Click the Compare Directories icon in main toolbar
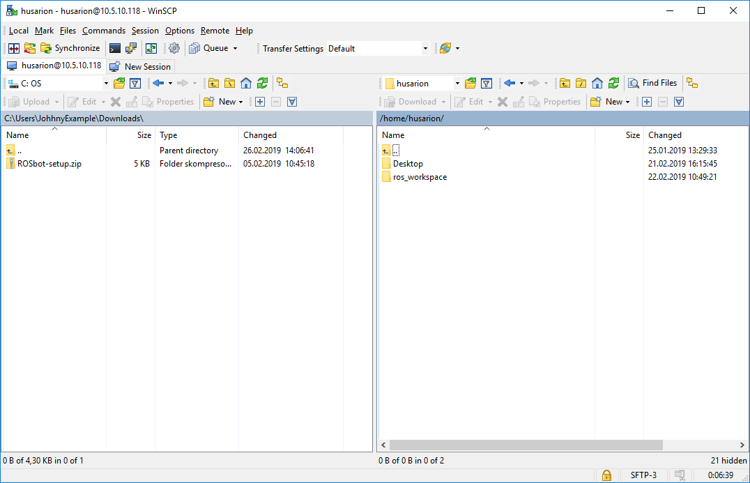The image size is (750, 483). coord(14,48)
